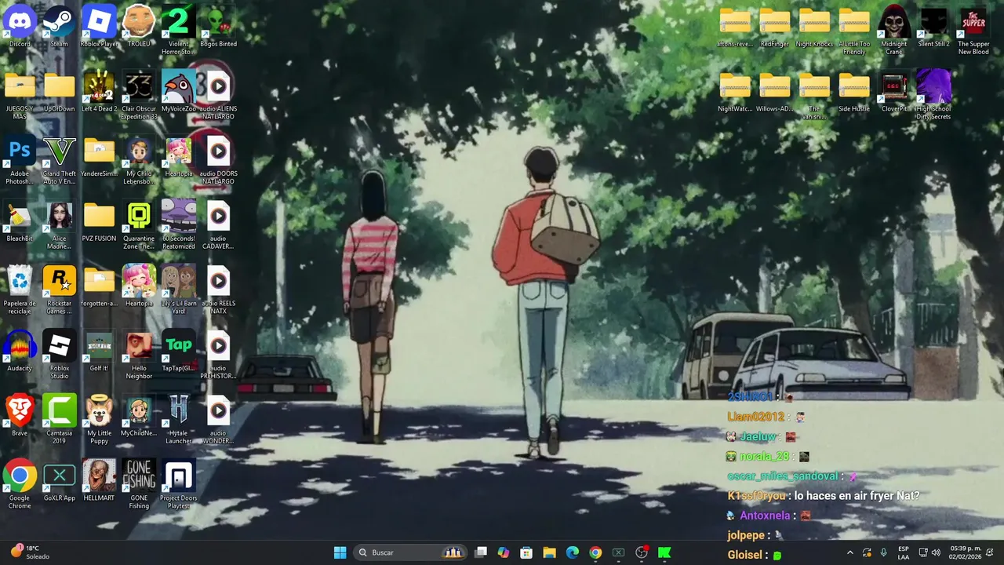
Task: Select the CloverPit game icon
Action: point(894,92)
